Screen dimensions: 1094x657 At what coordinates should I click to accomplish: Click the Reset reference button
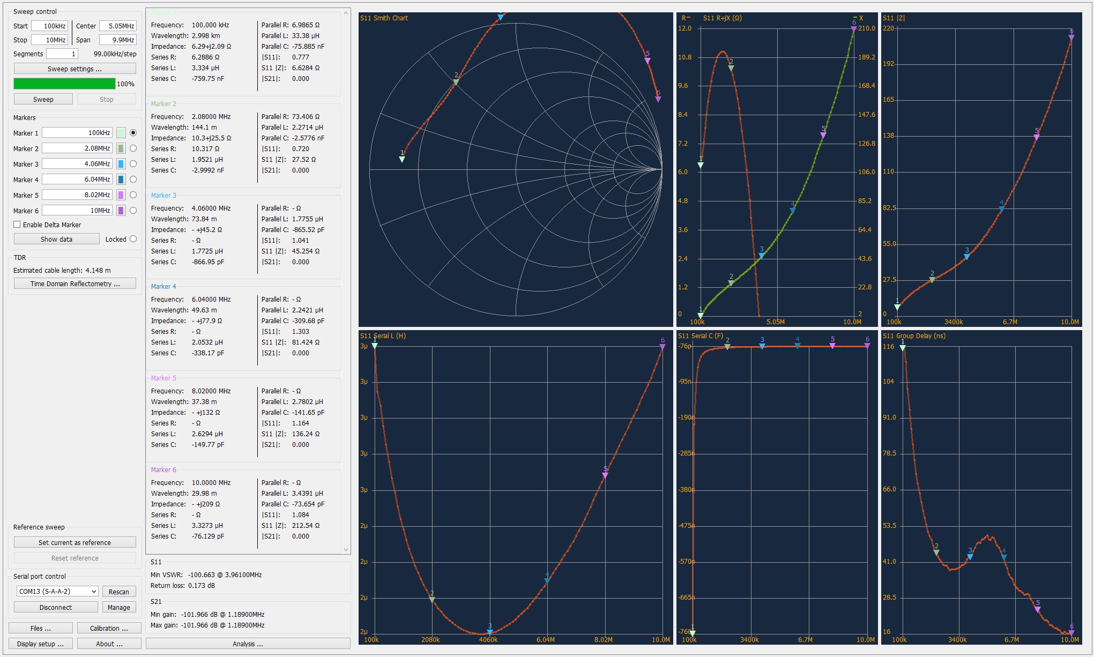click(x=75, y=558)
